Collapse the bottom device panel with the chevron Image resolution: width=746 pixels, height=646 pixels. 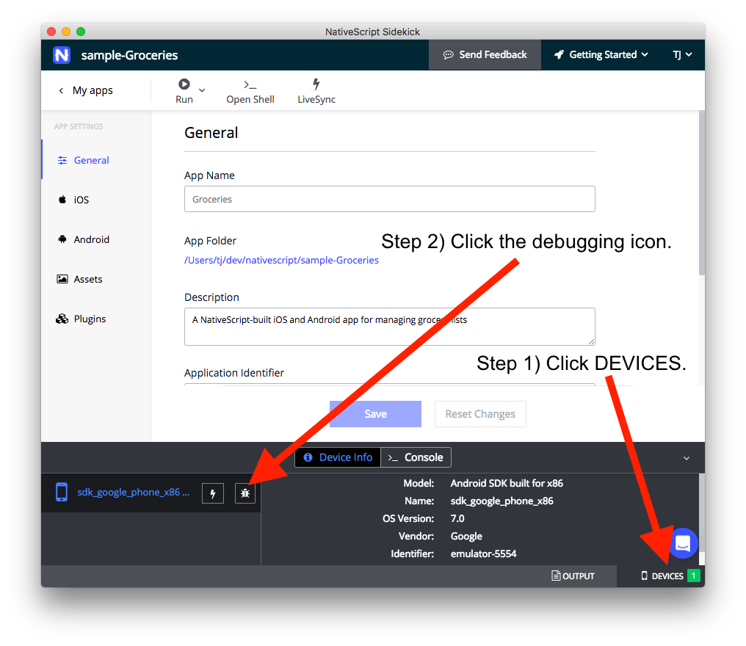pos(687,457)
